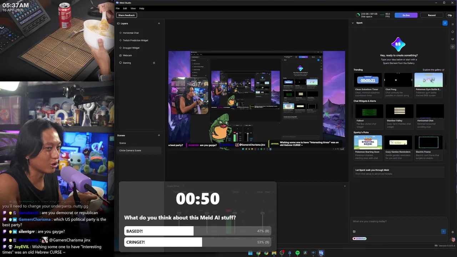Switch to Meld Studio in the taskbar
The width and height of the screenshot is (457, 257).
point(321,253)
